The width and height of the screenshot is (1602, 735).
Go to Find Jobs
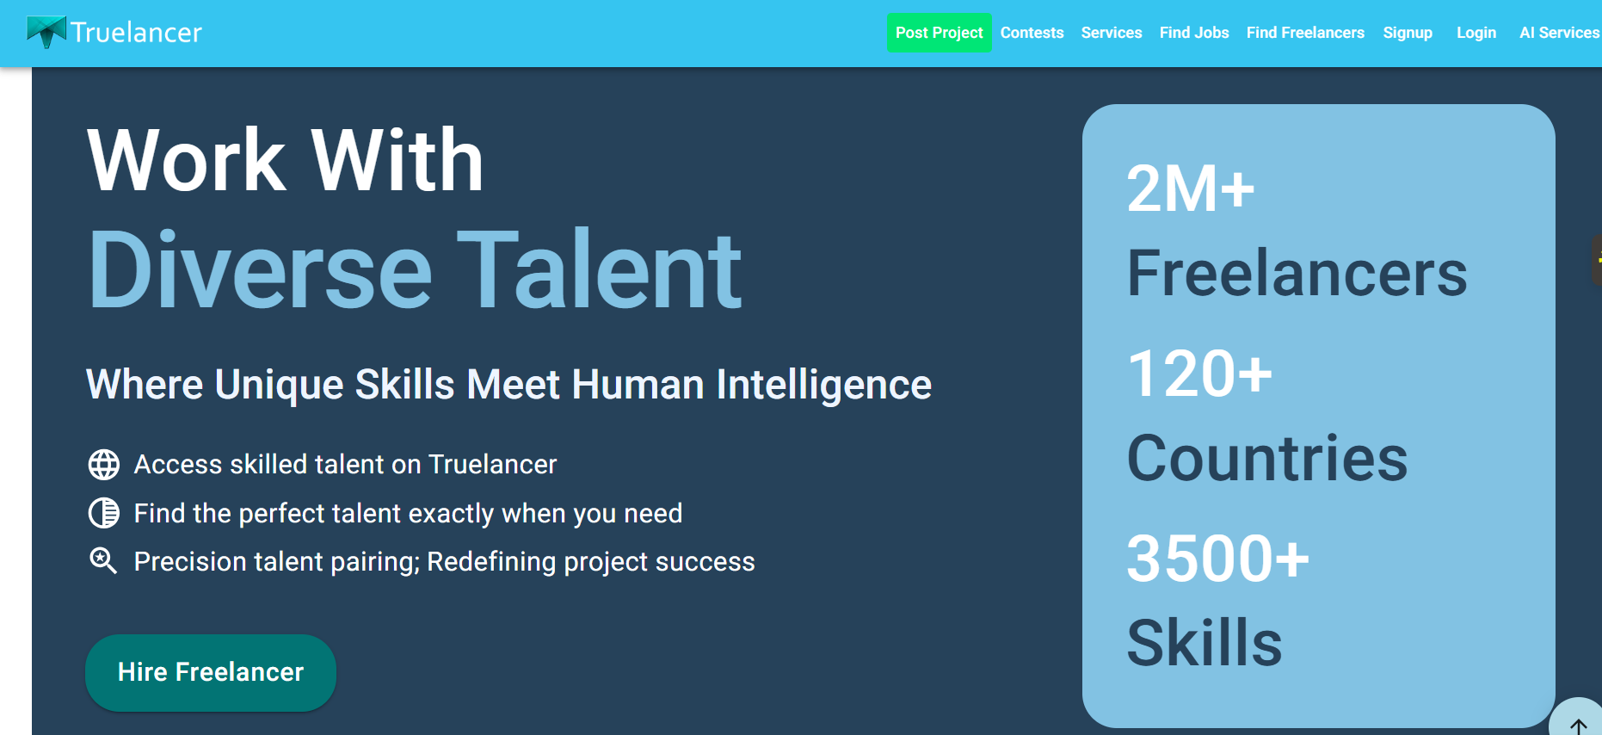pyautogui.click(x=1193, y=33)
